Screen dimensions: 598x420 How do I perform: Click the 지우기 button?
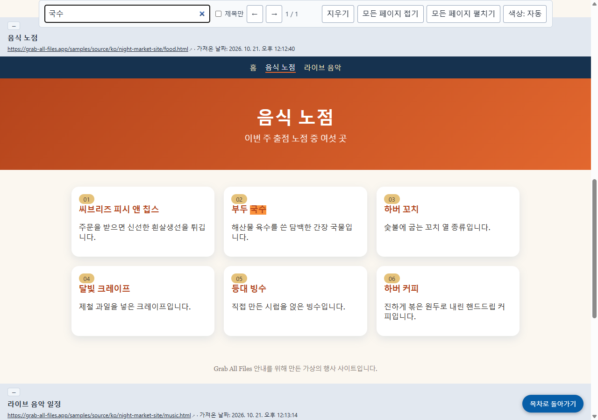point(338,14)
